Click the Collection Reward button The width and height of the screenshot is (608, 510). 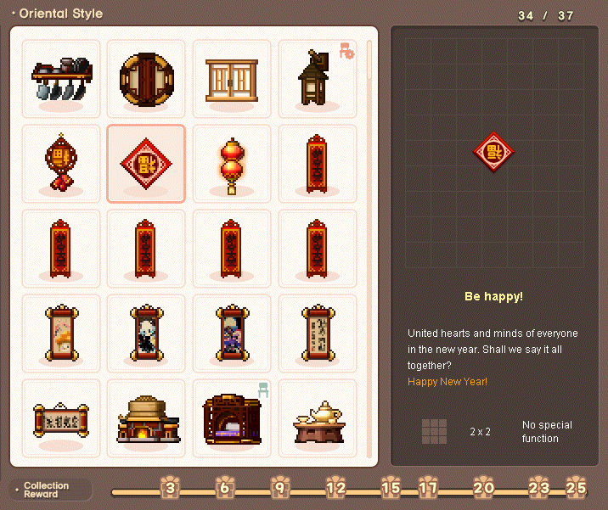(x=49, y=490)
